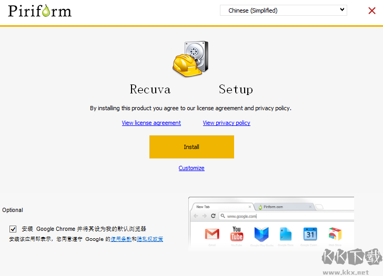
Task: Close the Recuva setup window
Action: (x=372, y=10)
